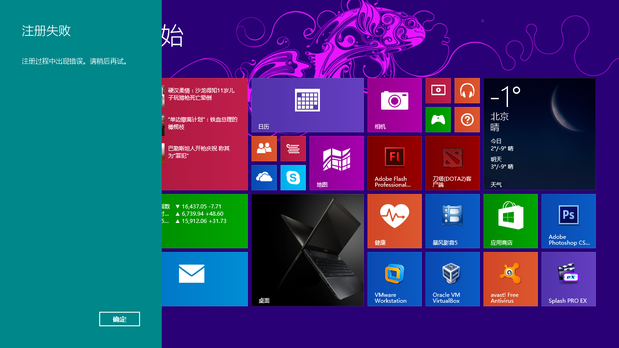Click the 确定 button in error panel
619x348 pixels.
pos(120,319)
